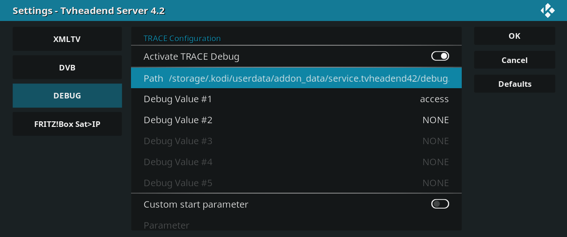Enable the Custom start parameter switch

440,204
